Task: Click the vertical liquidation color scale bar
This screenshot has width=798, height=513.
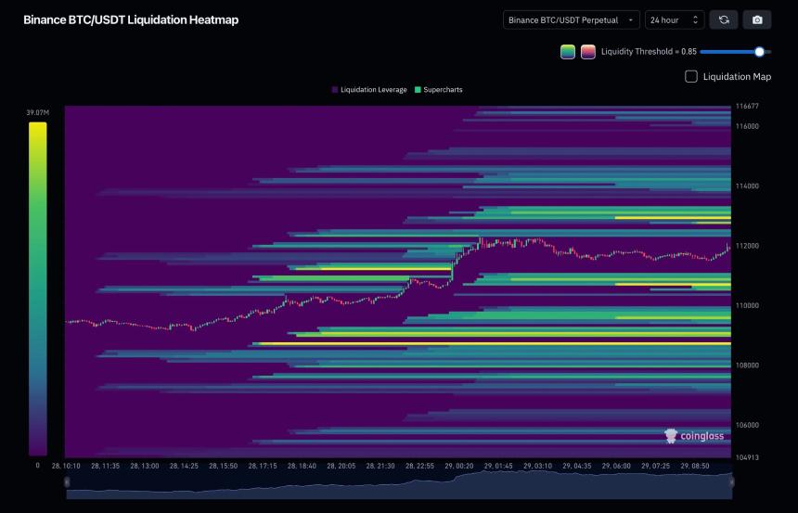Action: click(x=37, y=288)
